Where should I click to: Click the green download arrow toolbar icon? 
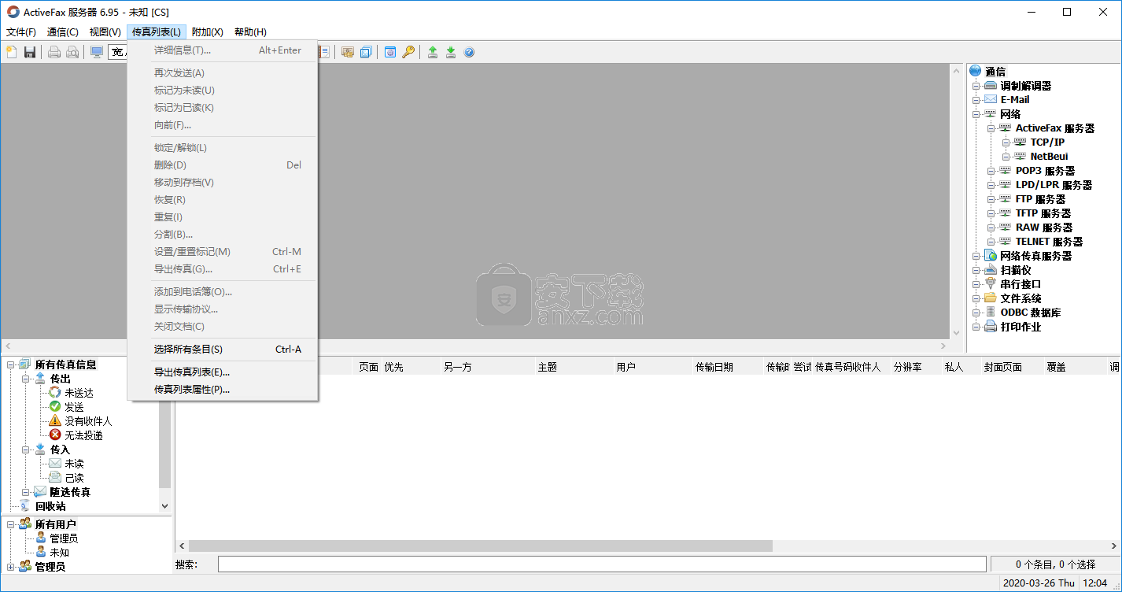click(451, 52)
